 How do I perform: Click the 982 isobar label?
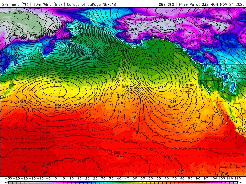point(77,33)
